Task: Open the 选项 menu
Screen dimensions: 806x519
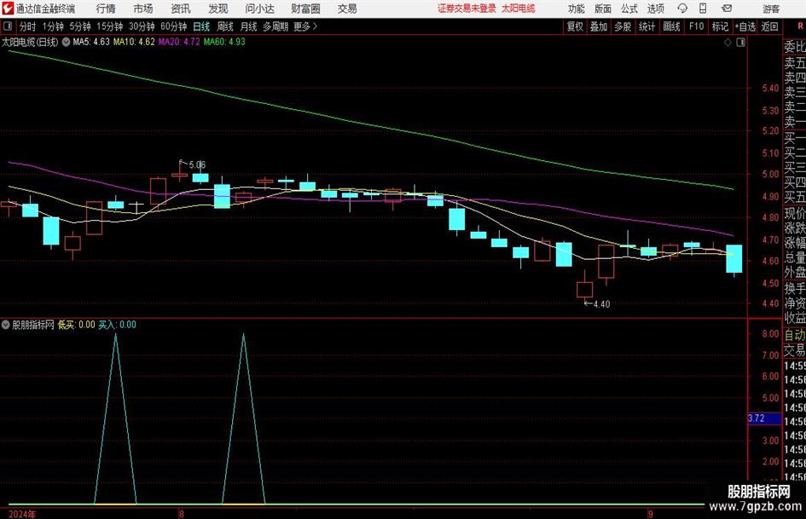Action: click(x=656, y=9)
